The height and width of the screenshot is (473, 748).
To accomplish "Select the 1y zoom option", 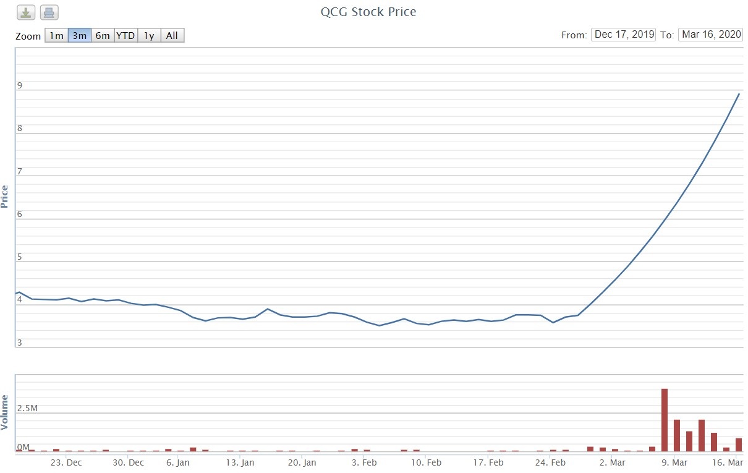I will (149, 35).
